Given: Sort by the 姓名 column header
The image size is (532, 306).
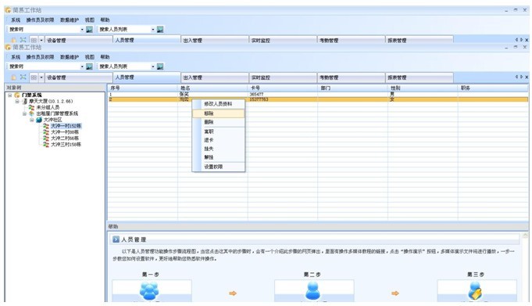Looking at the screenshot, I should [x=212, y=88].
